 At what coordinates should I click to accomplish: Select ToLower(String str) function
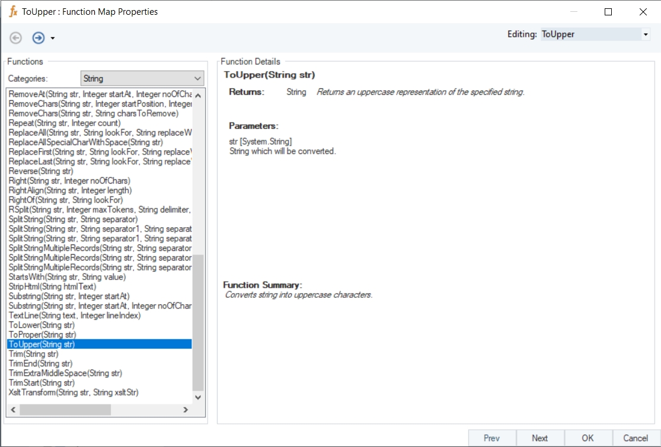[41, 325]
